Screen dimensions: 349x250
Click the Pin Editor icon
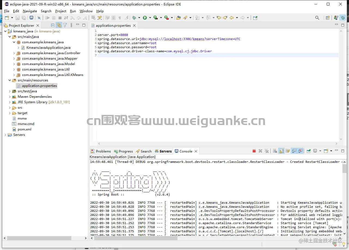coord(255,18)
